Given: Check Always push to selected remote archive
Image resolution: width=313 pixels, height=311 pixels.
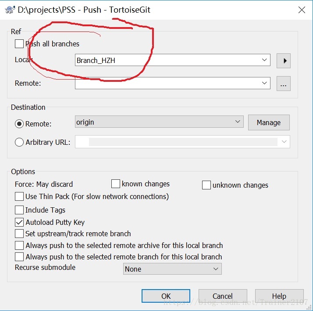Looking at the screenshot, I should point(19,245).
